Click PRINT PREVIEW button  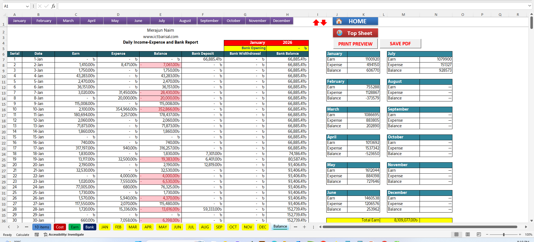(355, 44)
